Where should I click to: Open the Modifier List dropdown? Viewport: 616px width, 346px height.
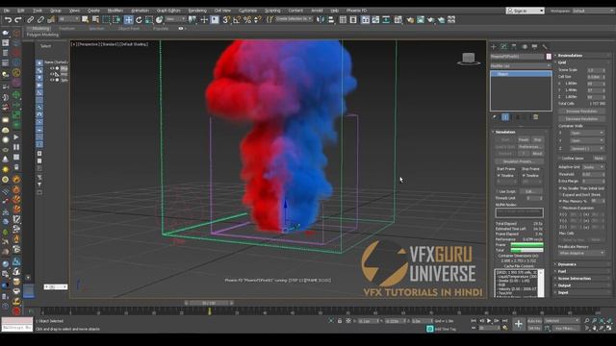(x=521, y=66)
